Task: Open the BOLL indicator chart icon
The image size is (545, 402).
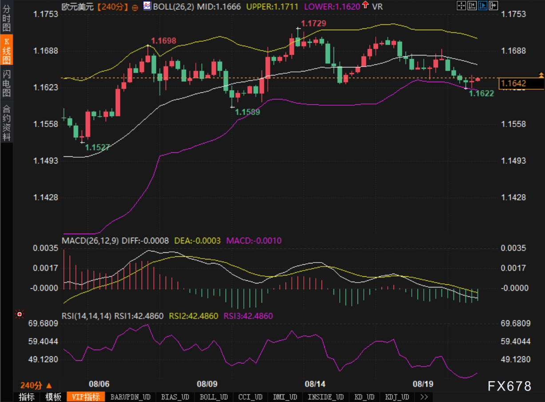Action: tap(147, 6)
